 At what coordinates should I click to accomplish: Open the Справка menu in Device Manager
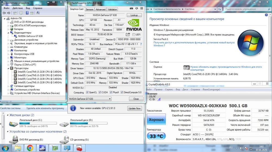(38, 8)
